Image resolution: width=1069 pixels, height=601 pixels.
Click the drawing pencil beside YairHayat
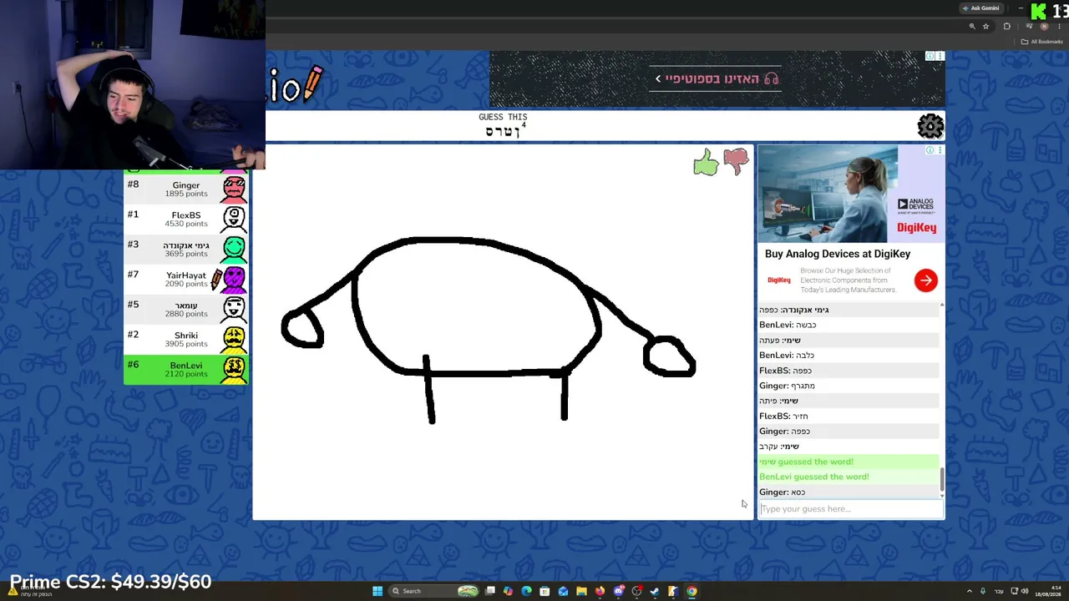[215, 280]
